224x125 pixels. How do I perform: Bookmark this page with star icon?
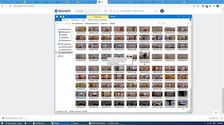(198, 6)
